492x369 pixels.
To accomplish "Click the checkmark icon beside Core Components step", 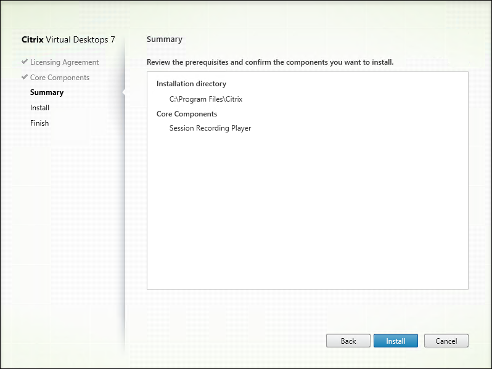I will coord(25,78).
